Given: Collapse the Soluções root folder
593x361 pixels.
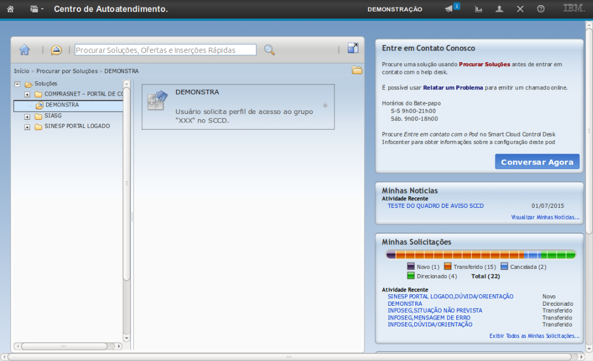Looking at the screenshot, I should coord(17,84).
